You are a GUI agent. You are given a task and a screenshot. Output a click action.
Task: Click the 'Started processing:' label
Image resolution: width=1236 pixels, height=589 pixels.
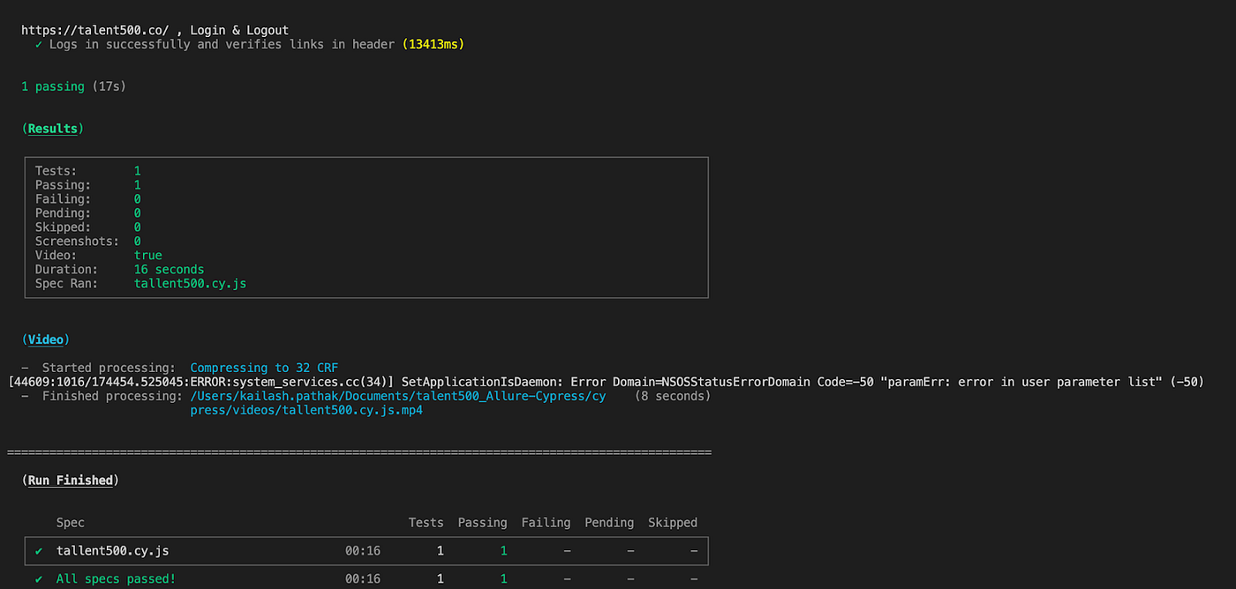tap(109, 368)
